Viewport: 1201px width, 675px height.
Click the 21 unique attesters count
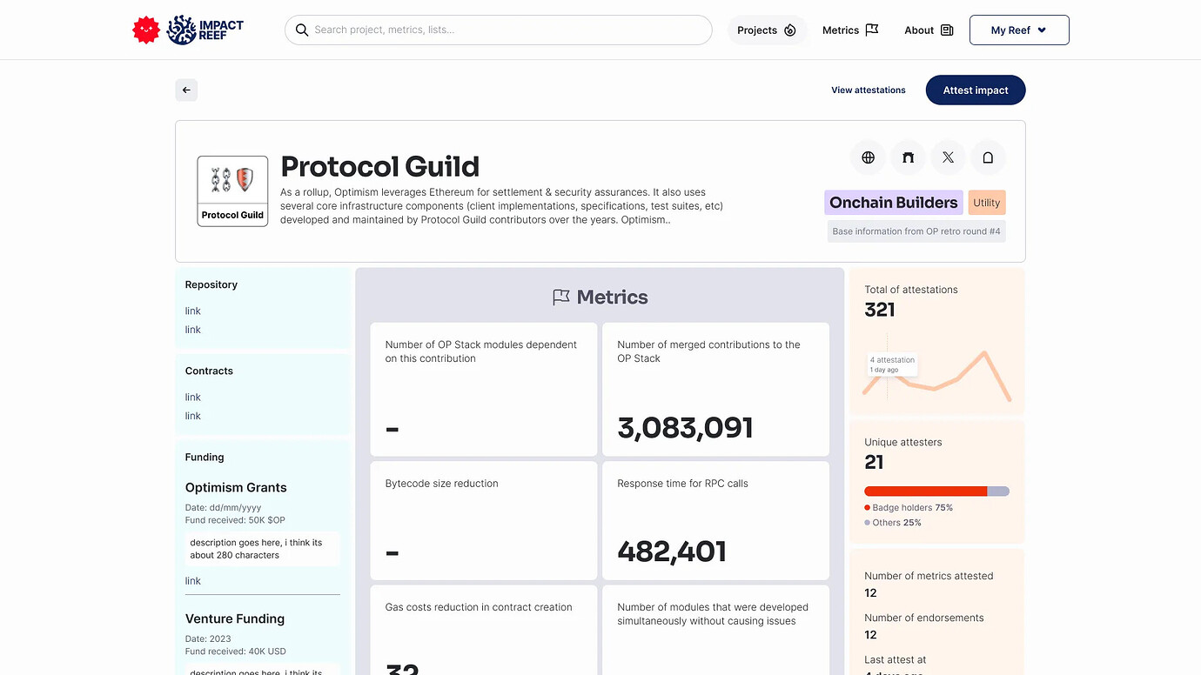point(874,462)
